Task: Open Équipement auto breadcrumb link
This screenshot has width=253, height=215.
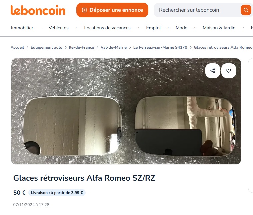Action: (x=46, y=47)
